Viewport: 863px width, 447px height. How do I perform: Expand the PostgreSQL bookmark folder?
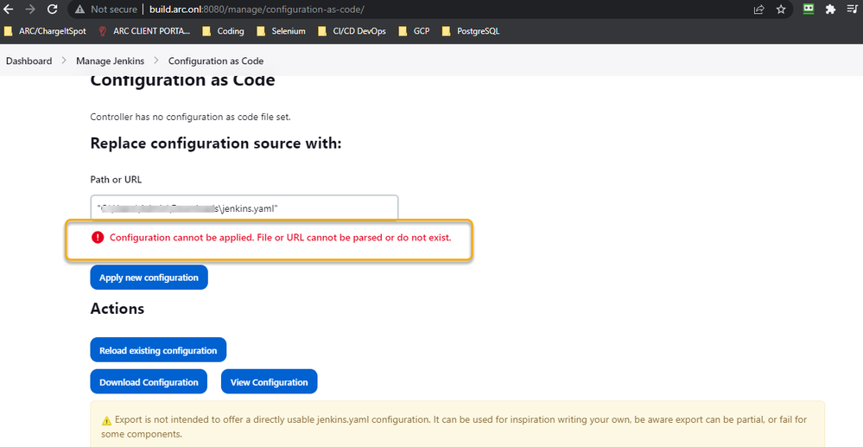click(471, 31)
